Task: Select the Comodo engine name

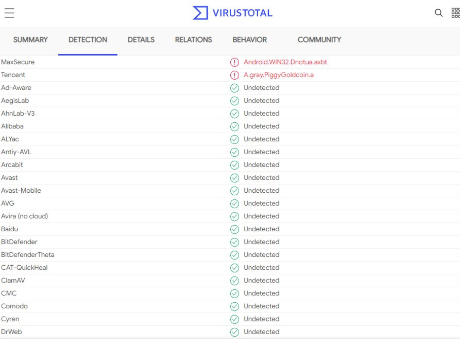Action: 14,306
